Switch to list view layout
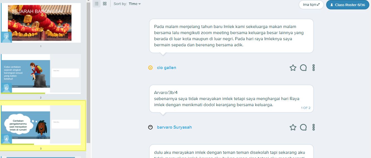The width and height of the screenshot is (371, 158). tap(97, 4)
